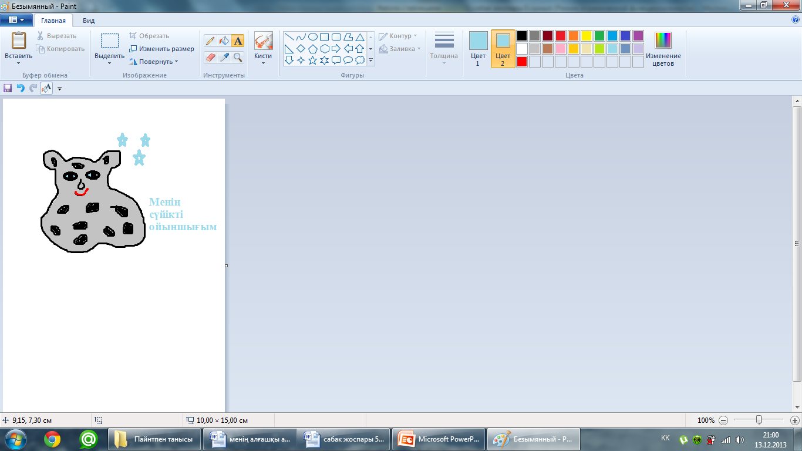Select the Pencil tool

[210, 41]
